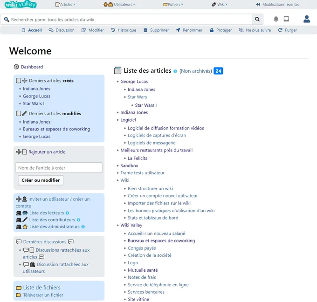Click the Discussion speech bubbles icon
This screenshot has height=302, width=317.
point(51,30)
